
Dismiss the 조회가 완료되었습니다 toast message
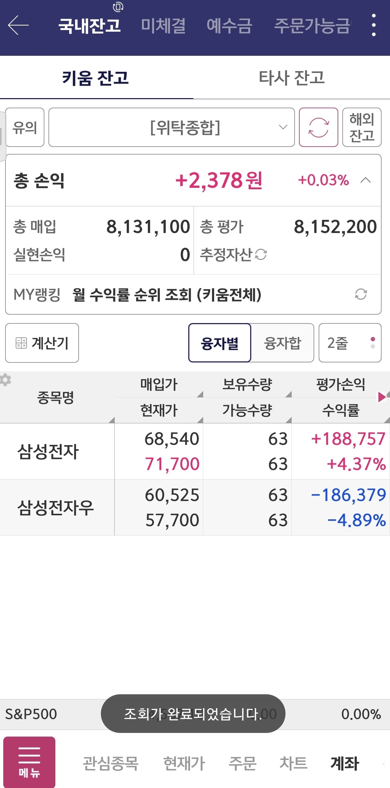pyautogui.click(x=193, y=714)
